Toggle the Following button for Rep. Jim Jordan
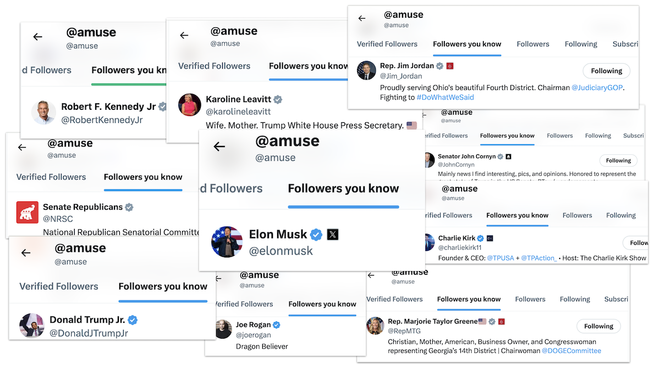 coord(606,71)
